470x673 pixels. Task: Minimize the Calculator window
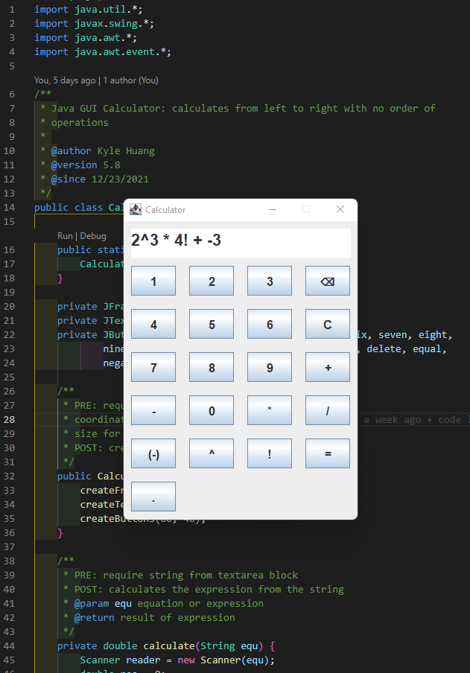273,209
